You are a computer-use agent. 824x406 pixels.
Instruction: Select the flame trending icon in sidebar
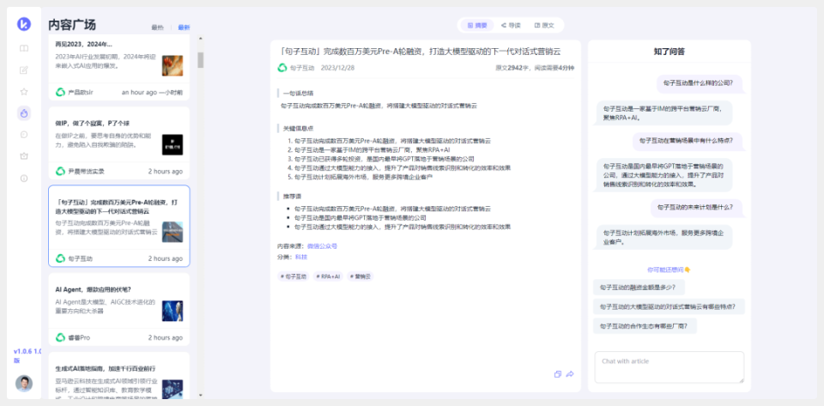(x=24, y=113)
